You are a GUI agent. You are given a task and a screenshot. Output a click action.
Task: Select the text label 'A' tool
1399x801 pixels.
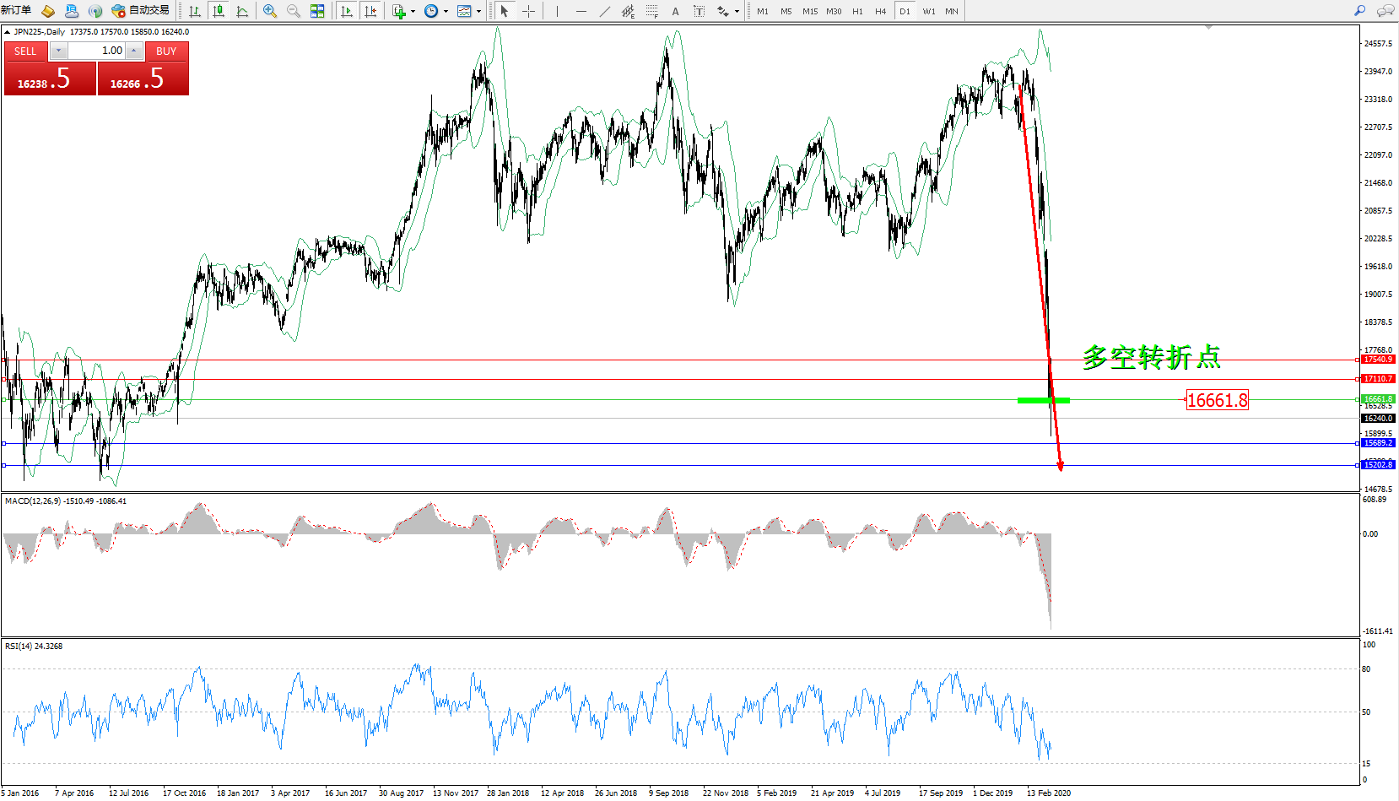[675, 11]
